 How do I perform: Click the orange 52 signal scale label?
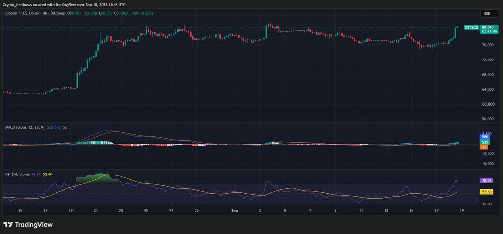pos(484,147)
